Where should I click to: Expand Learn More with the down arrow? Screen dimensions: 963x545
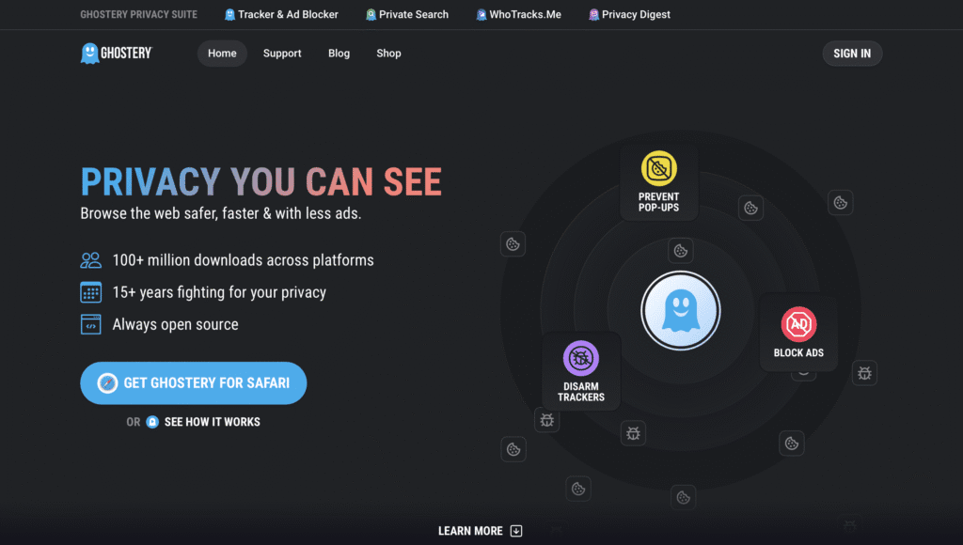(516, 531)
